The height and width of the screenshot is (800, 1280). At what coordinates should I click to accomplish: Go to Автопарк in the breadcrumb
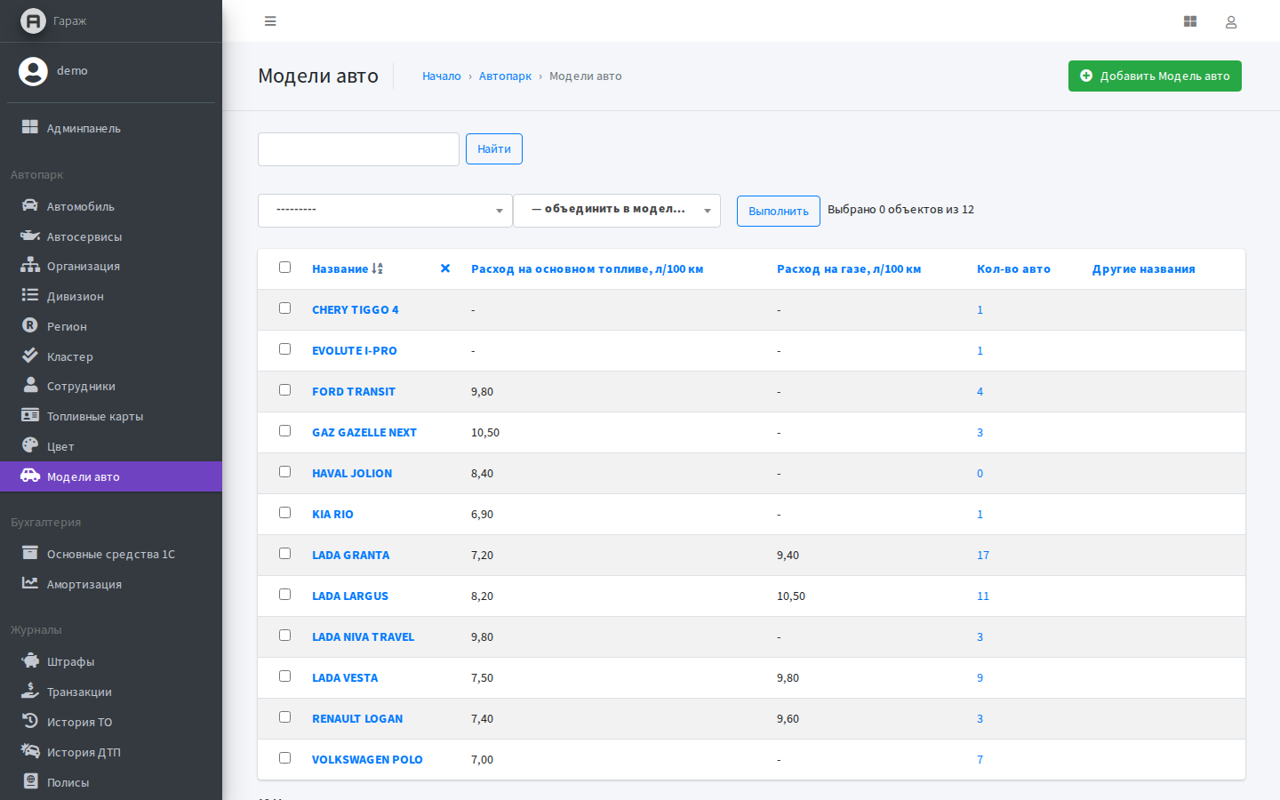coord(505,76)
